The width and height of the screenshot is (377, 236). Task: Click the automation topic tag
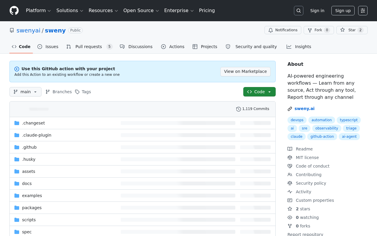point(322,120)
